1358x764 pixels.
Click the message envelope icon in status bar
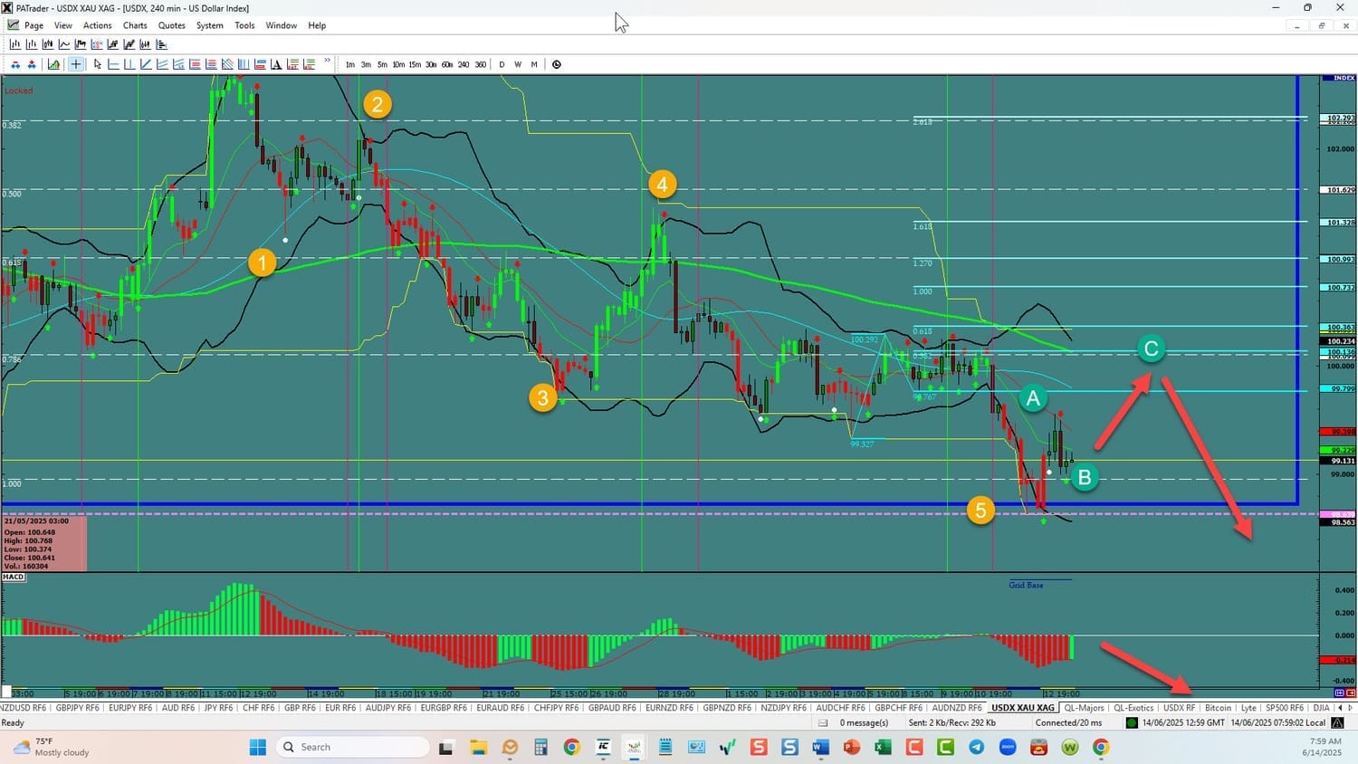click(x=822, y=722)
